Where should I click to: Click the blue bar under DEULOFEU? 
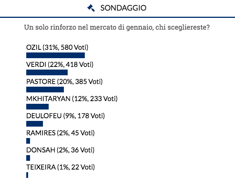point(35,124)
